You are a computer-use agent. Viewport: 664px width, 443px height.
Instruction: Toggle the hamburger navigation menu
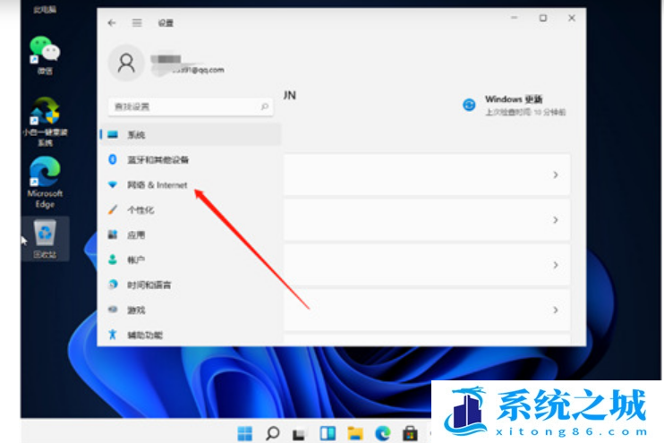click(137, 22)
